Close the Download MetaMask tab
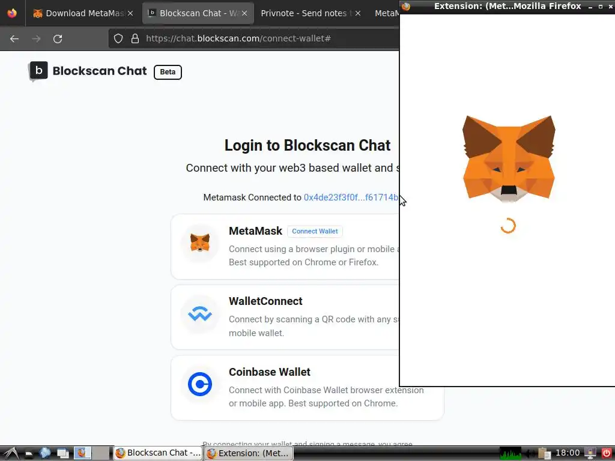615x461 pixels. (x=130, y=13)
